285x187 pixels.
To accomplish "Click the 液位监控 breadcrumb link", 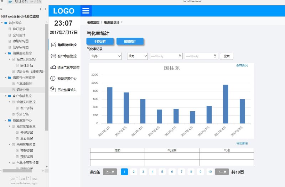I will point(93,22).
